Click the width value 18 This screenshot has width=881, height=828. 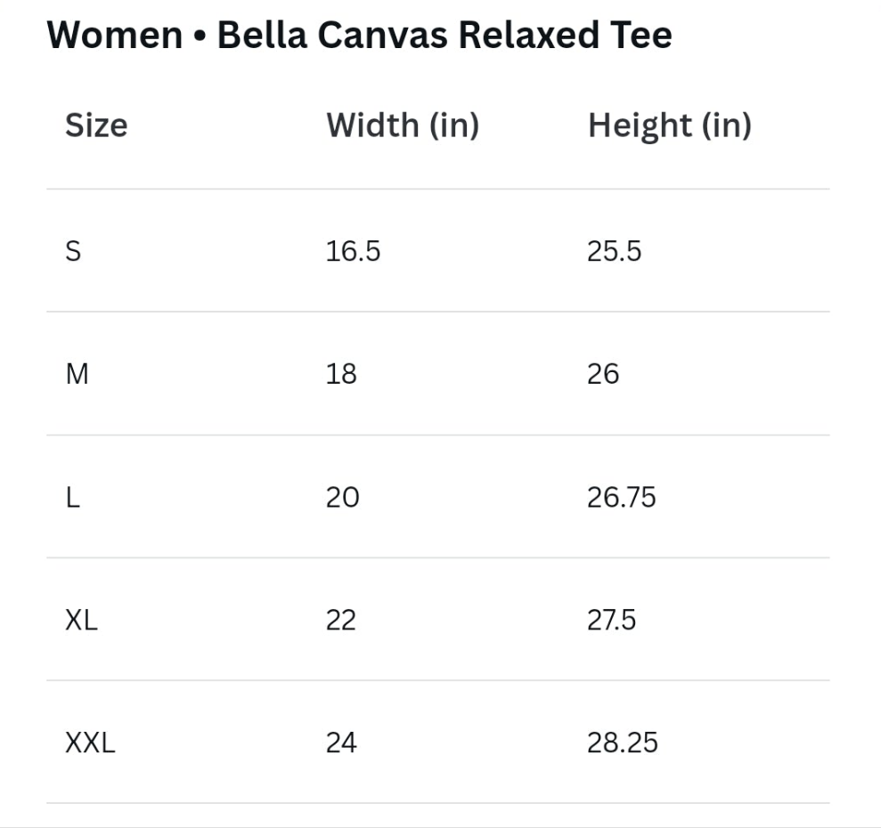pos(341,374)
